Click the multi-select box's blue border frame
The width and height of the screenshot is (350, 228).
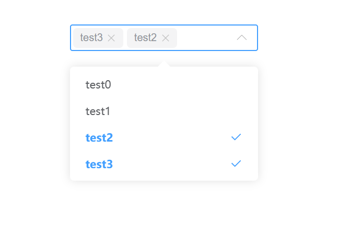tap(164, 25)
